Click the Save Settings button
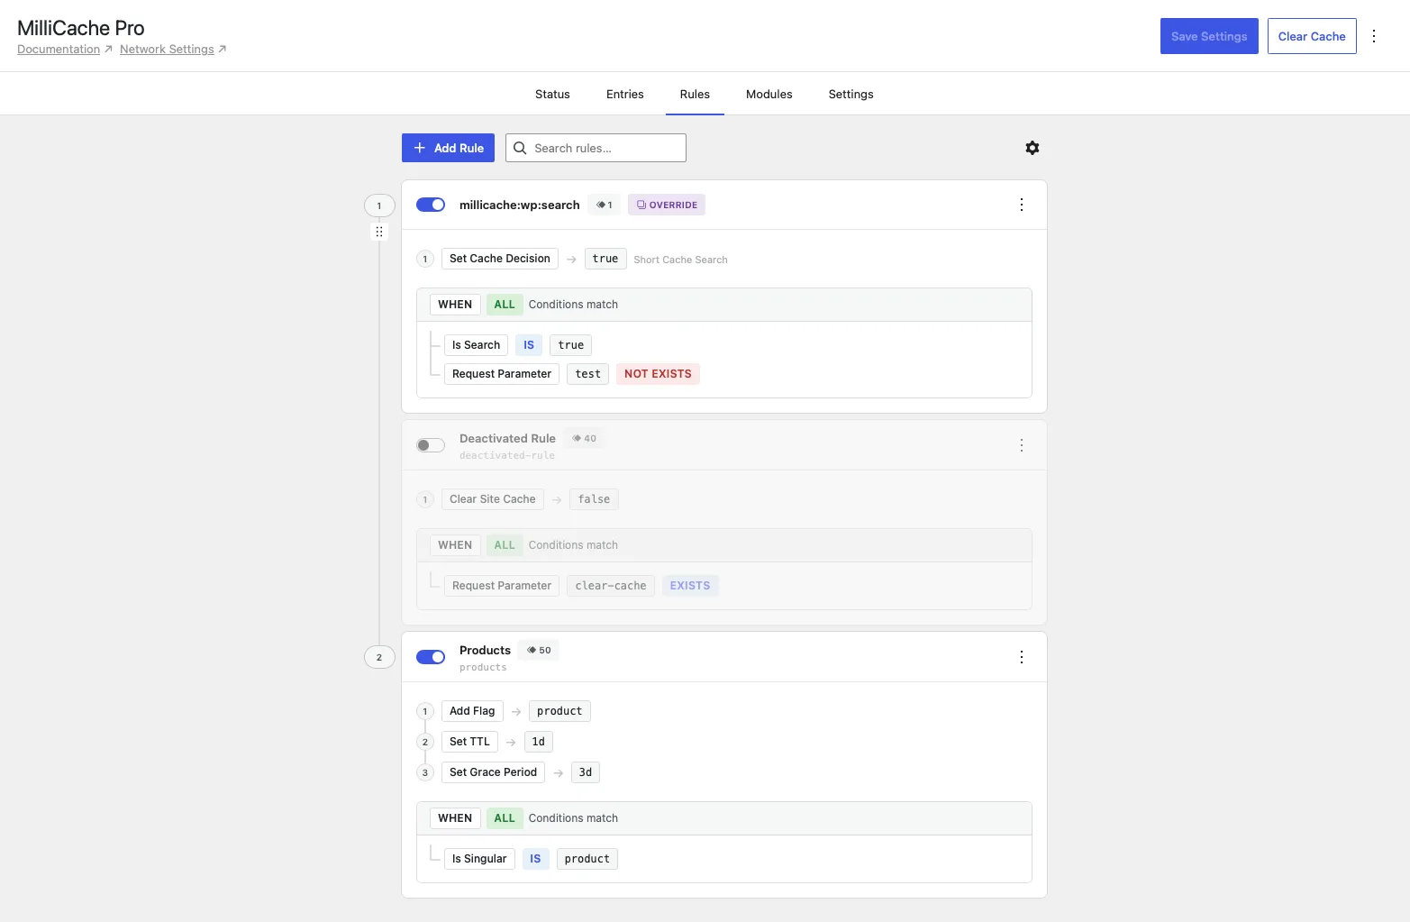Screen dimensions: 1410x922 (1209, 36)
